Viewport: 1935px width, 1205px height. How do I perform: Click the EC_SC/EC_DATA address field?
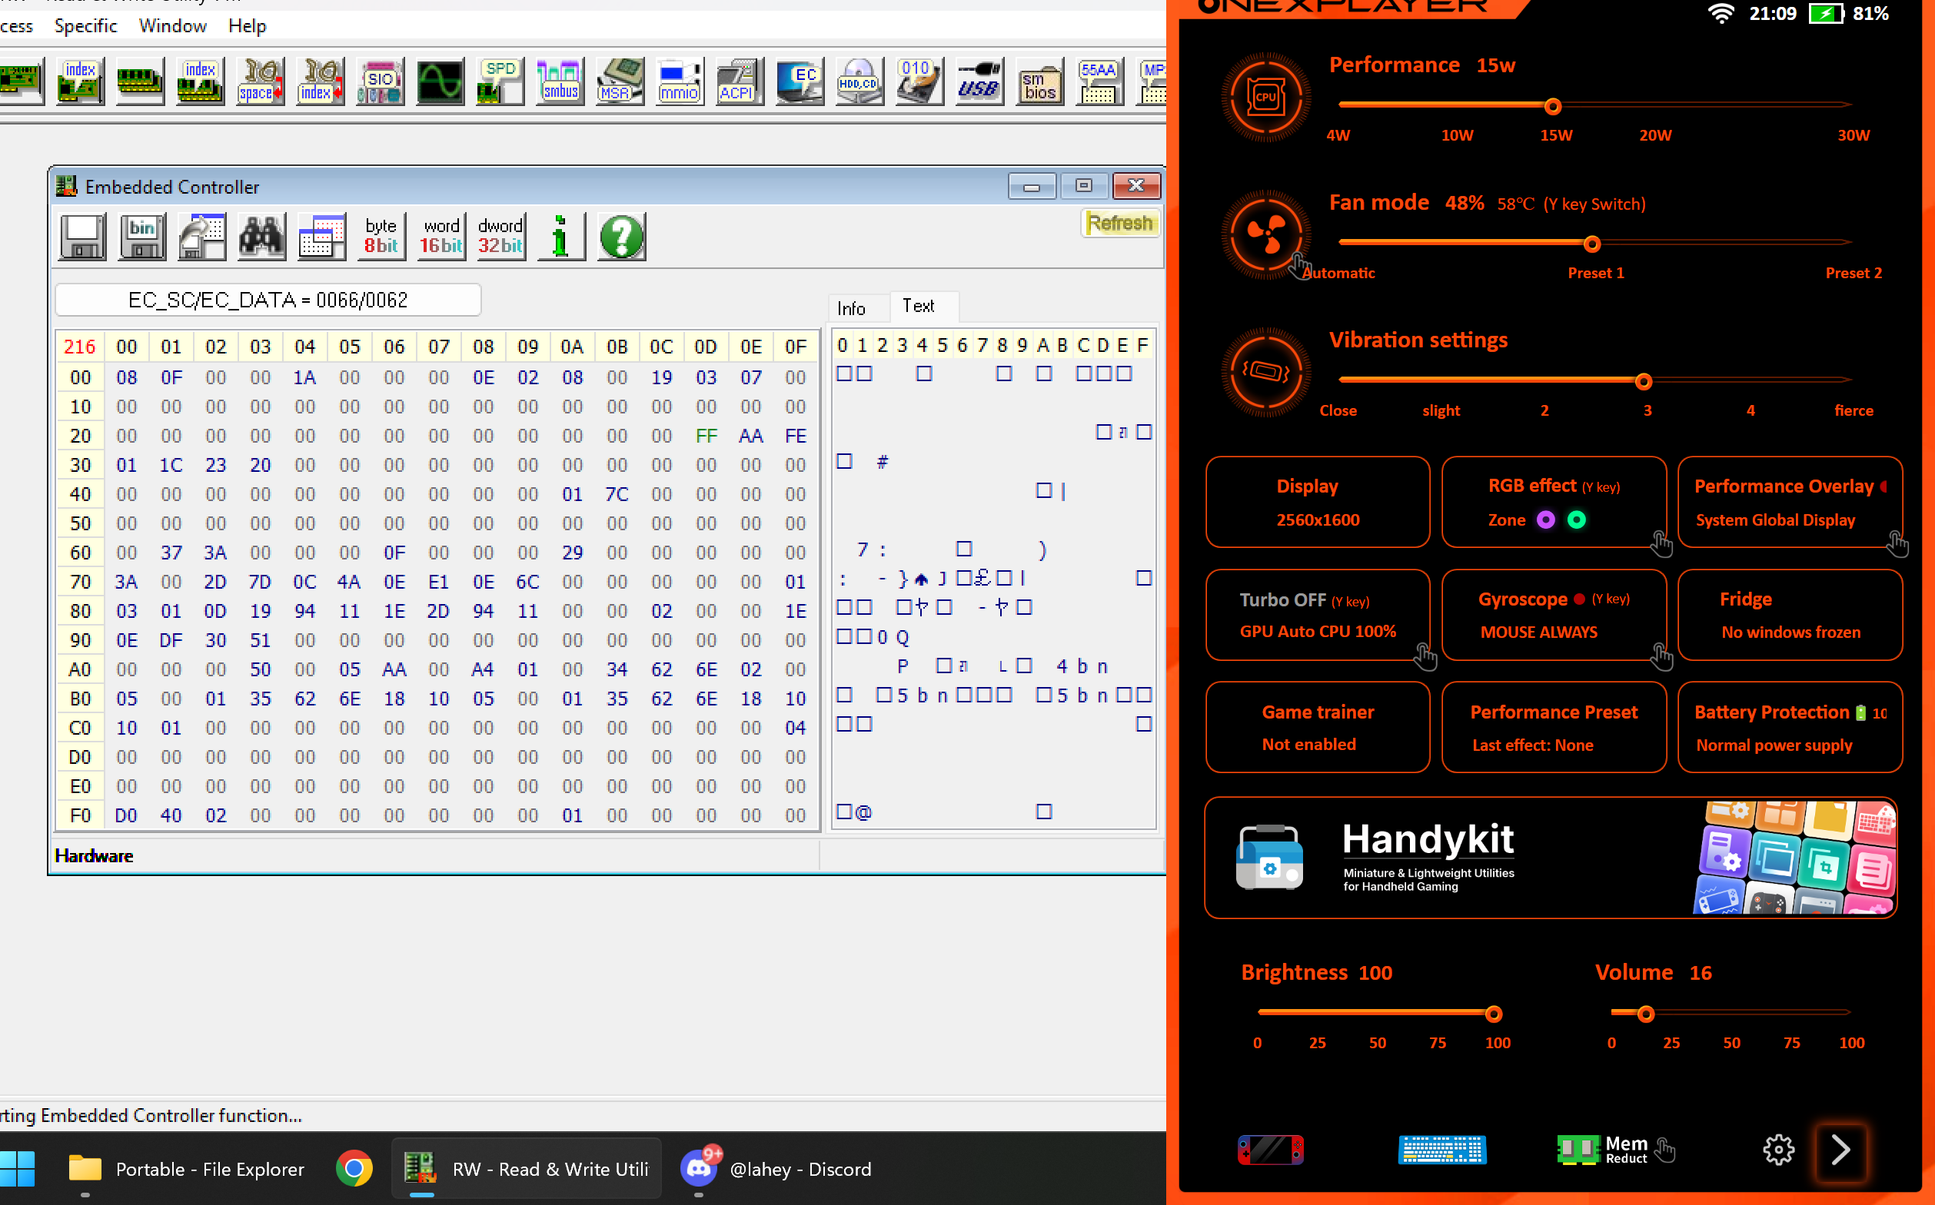(x=268, y=300)
